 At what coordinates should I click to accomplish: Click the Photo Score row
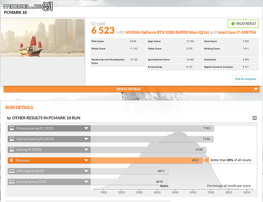pos(118,50)
